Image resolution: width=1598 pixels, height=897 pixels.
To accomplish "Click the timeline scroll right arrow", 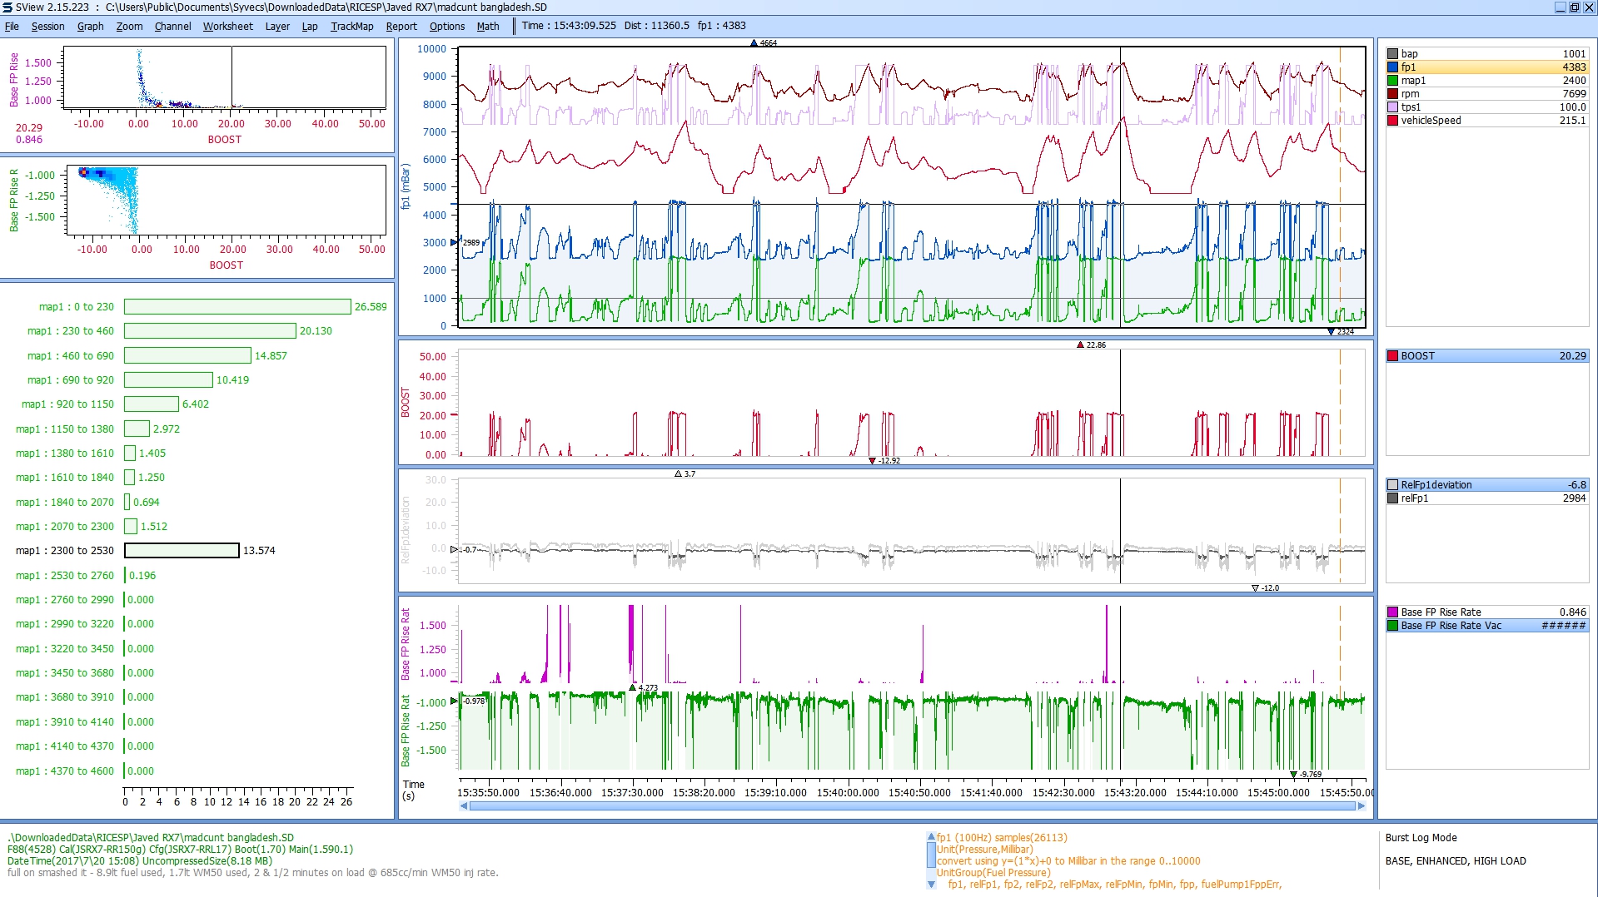I will 1361,805.
